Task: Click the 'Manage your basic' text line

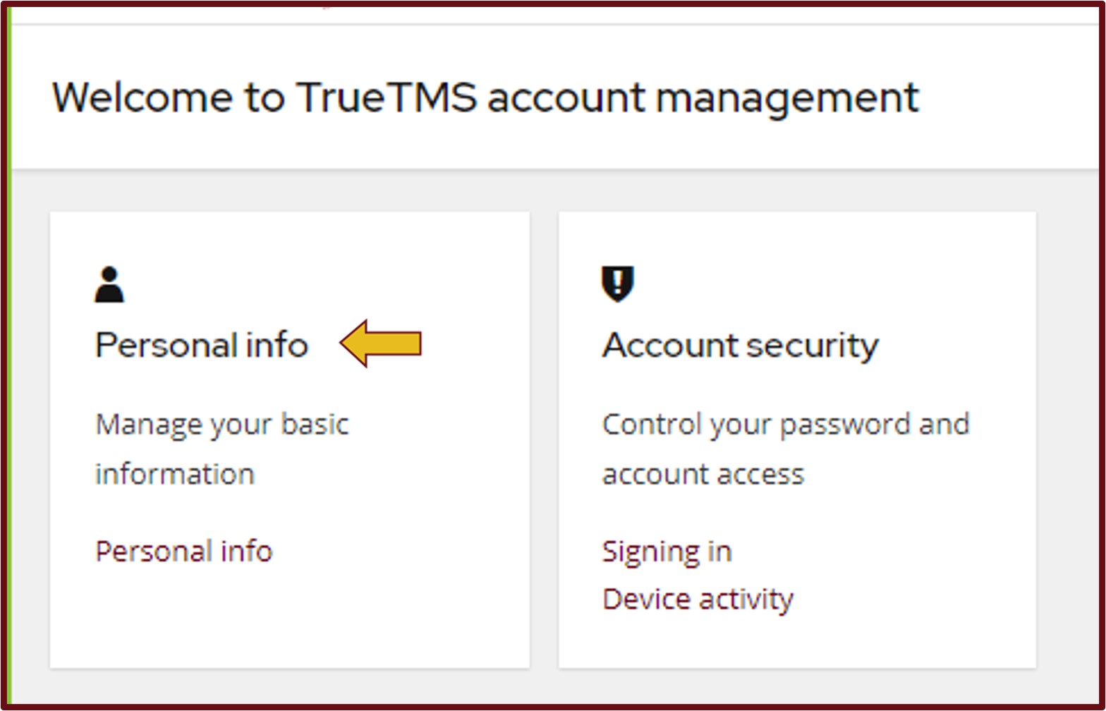Action: click(222, 425)
